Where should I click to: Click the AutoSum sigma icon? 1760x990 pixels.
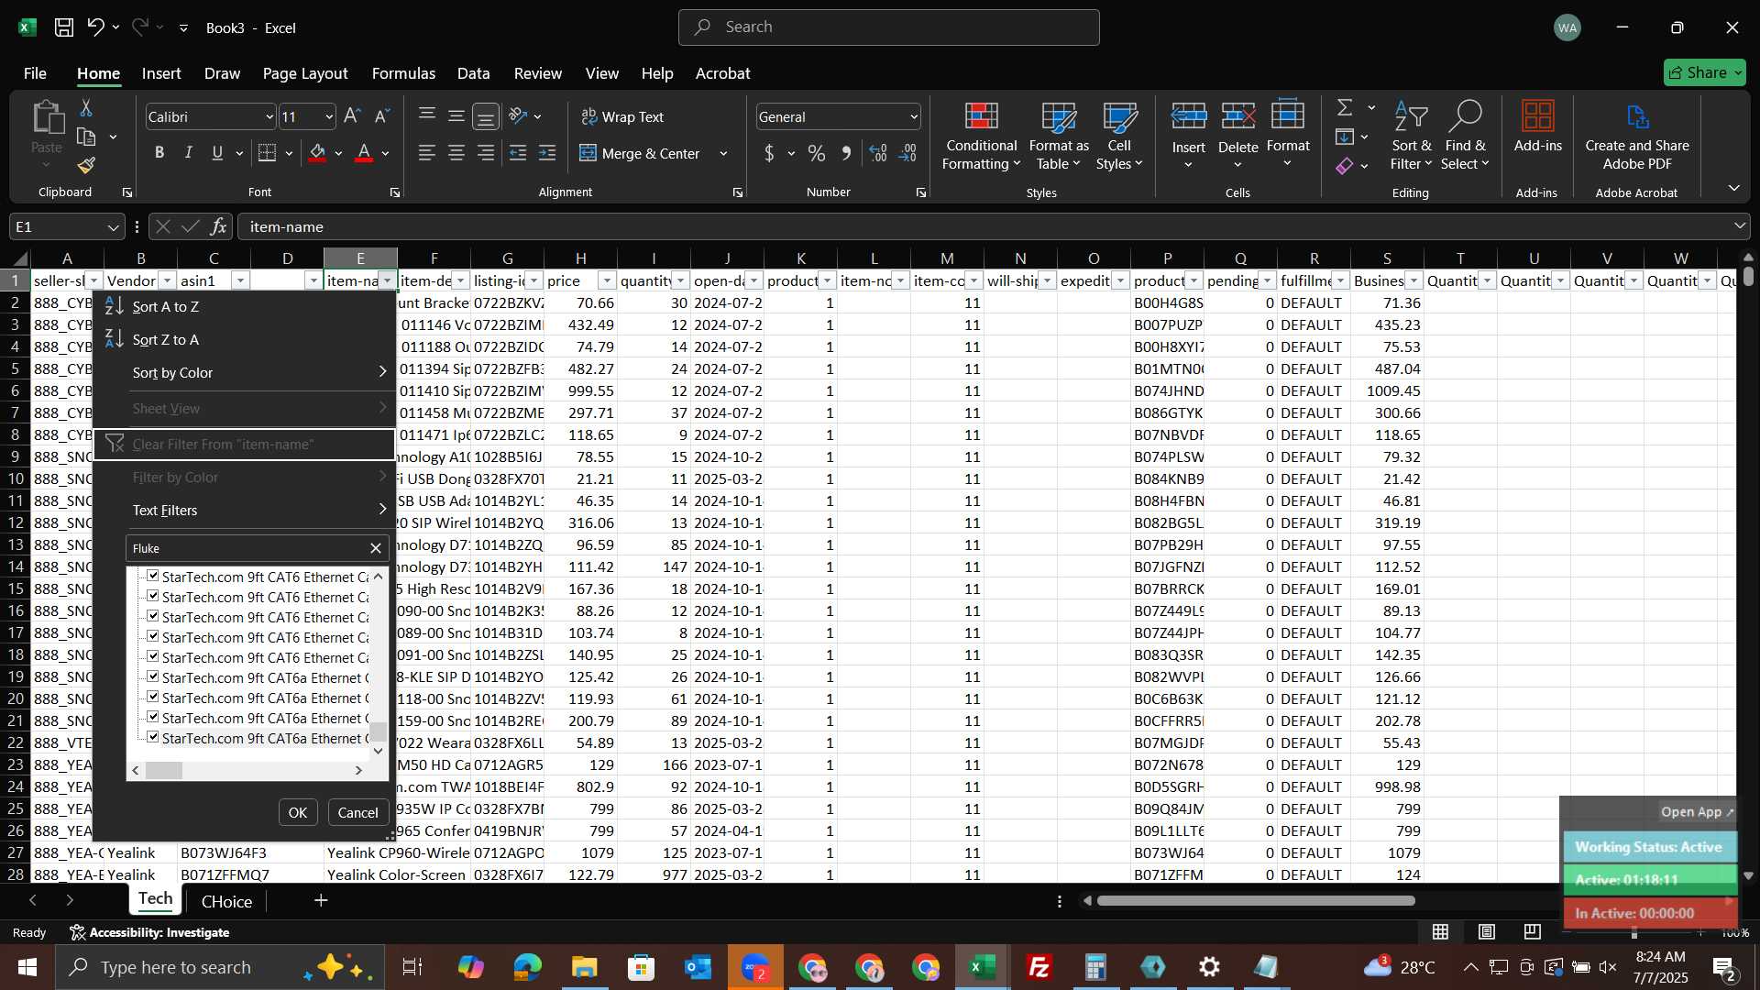[1345, 108]
